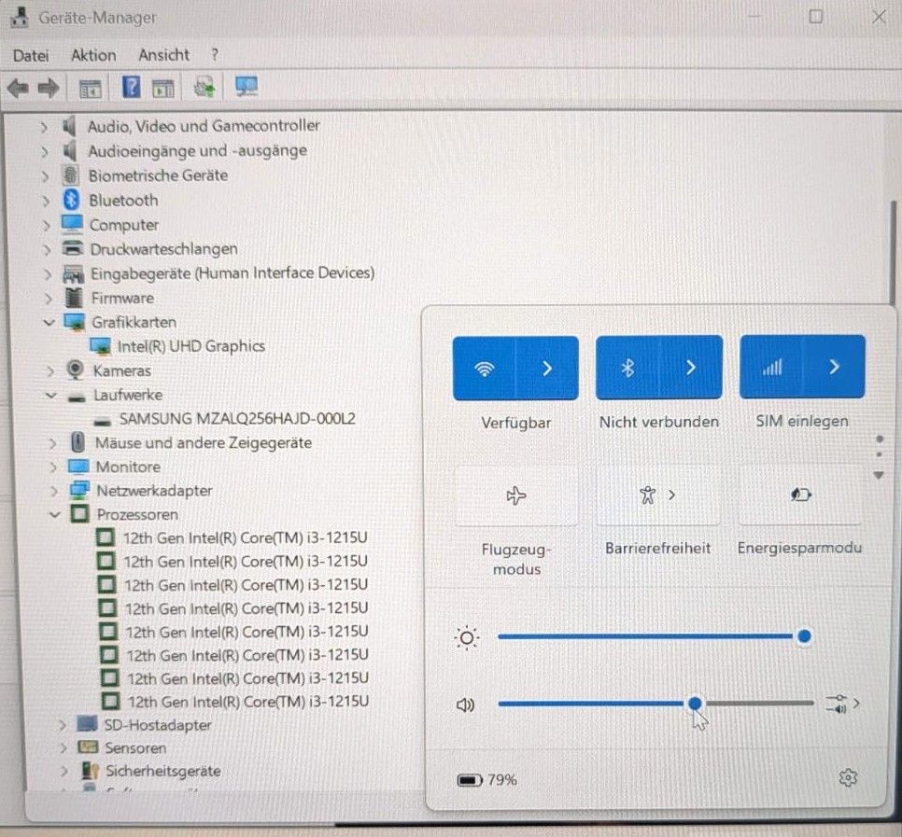Collapse the Grafikkarten node
This screenshot has width=902, height=837.
(x=49, y=323)
